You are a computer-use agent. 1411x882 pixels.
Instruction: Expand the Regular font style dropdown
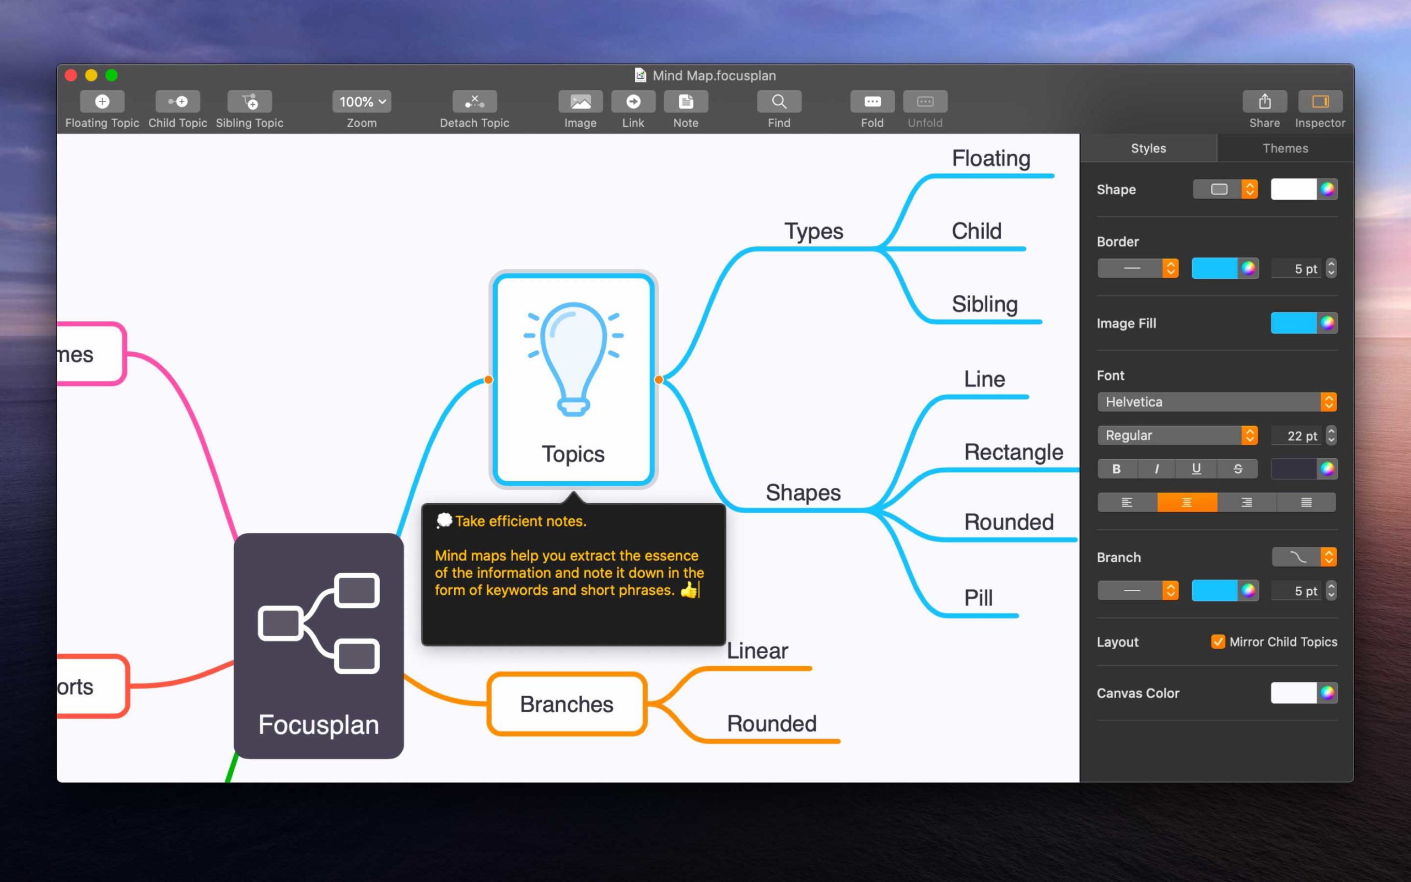(x=1177, y=435)
